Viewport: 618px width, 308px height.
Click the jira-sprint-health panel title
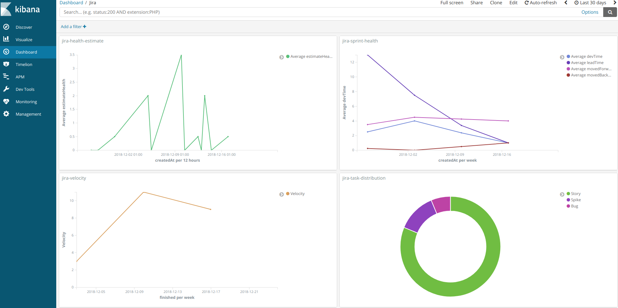pyautogui.click(x=360, y=41)
